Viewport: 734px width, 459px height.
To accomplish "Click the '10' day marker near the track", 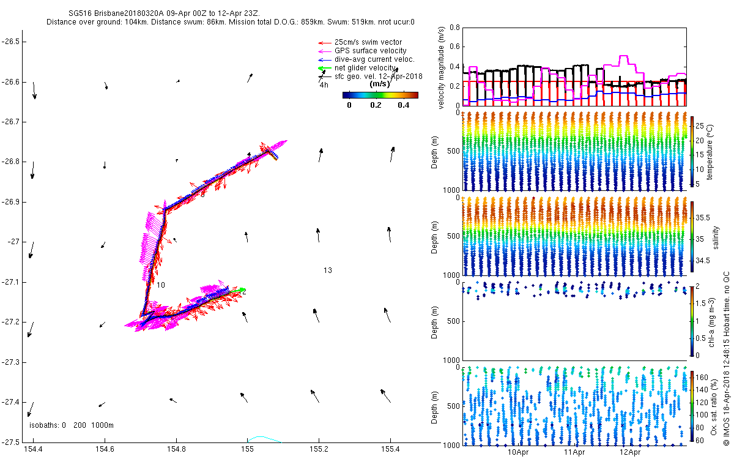I will [x=160, y=285].
